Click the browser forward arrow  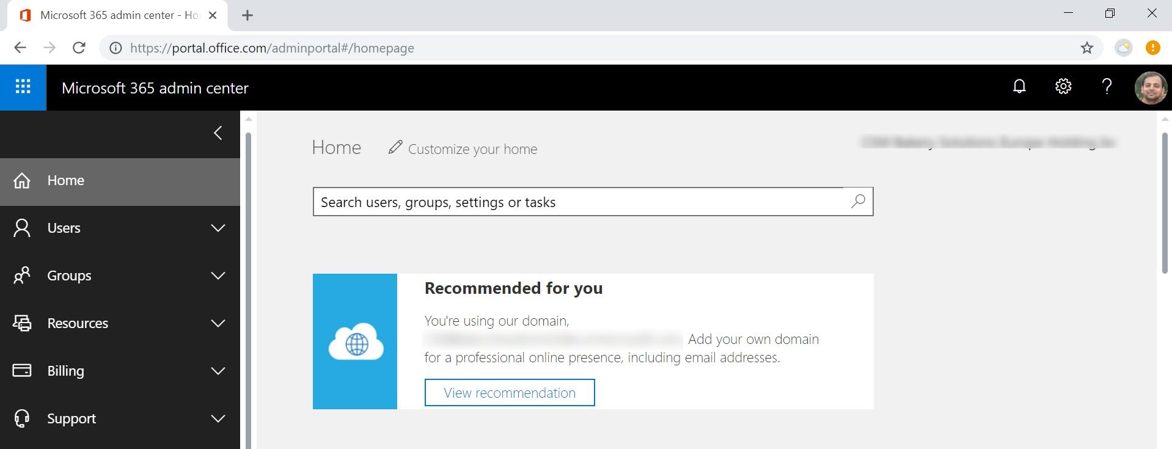coord(49,48)
